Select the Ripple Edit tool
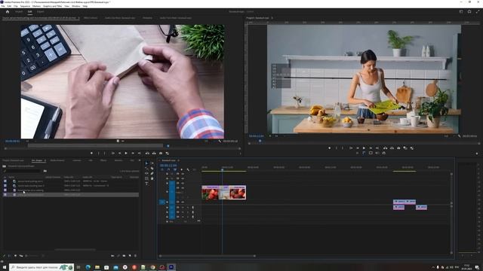This screenshot has width=483, height=271. pos(146,169)
